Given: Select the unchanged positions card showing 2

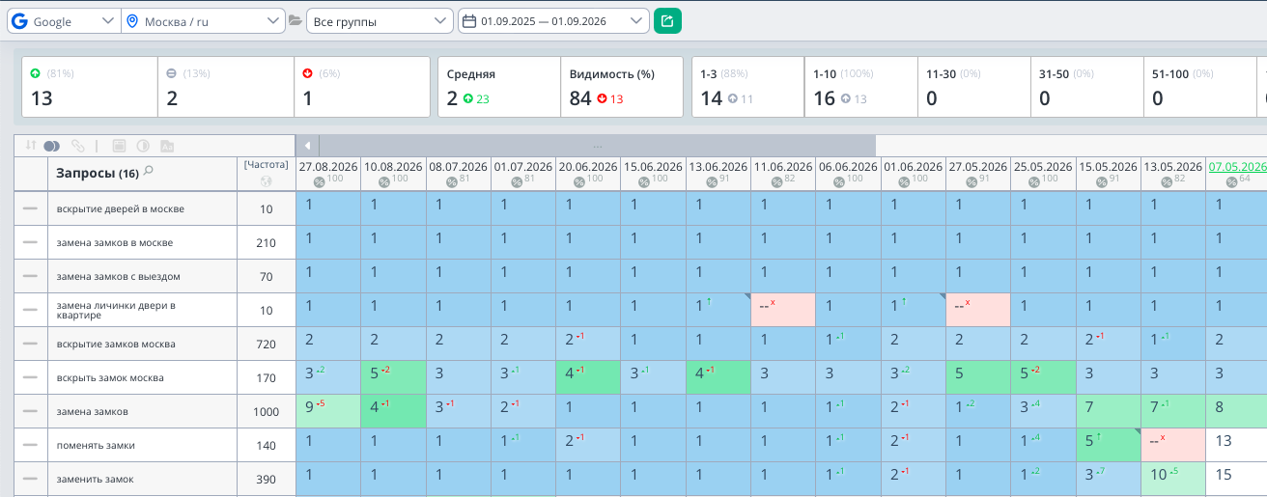Looking at the screenshot, I should click(226, 87).
